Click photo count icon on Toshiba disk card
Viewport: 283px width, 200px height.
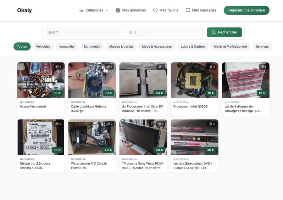pyautogui.click(x=57, y=124)
